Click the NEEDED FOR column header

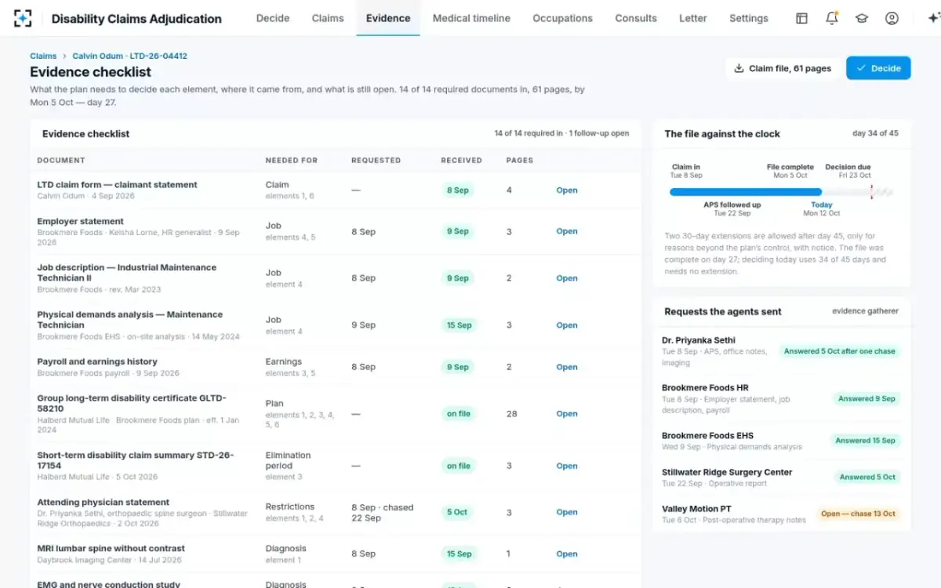click(292, 160)
